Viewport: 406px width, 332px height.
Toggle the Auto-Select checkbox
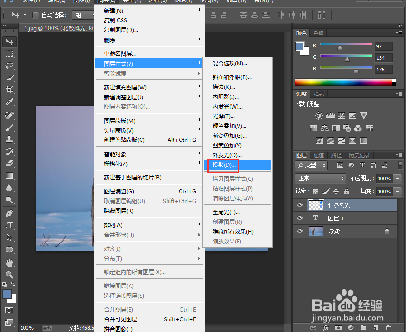pos(35,15)
